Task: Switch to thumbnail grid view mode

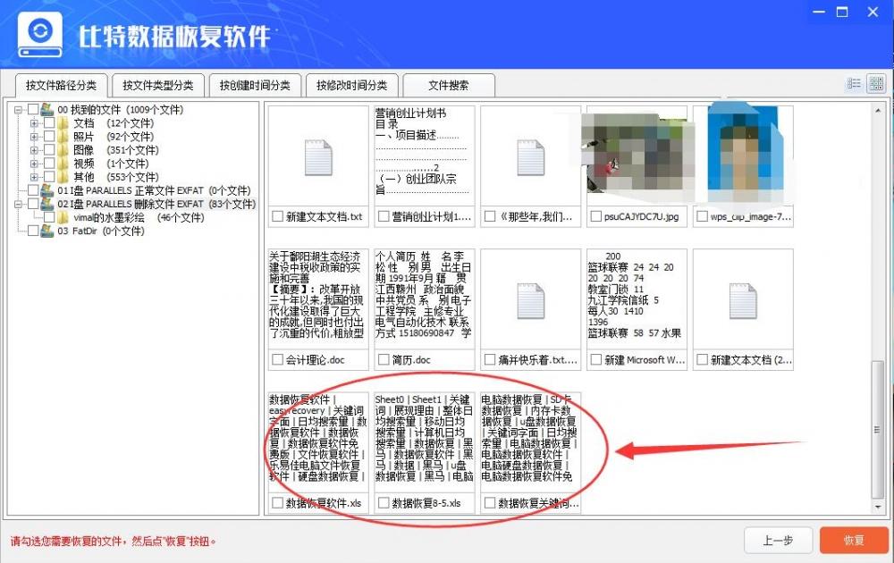Action: pyautogui.click(x=876, y=82)
